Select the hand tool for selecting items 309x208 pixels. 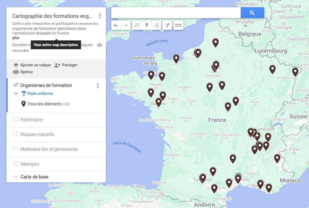[137, 25]
